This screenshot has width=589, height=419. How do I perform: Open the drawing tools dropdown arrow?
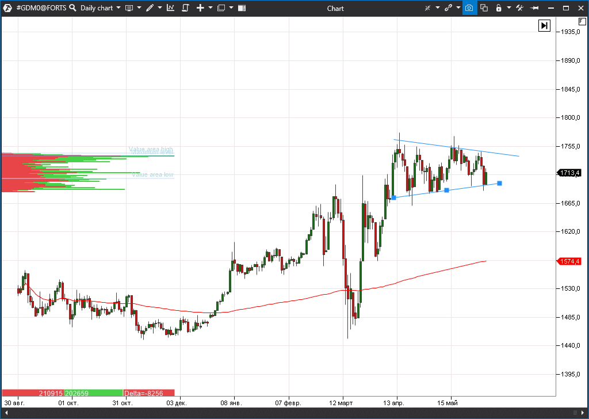click(160, 8)
